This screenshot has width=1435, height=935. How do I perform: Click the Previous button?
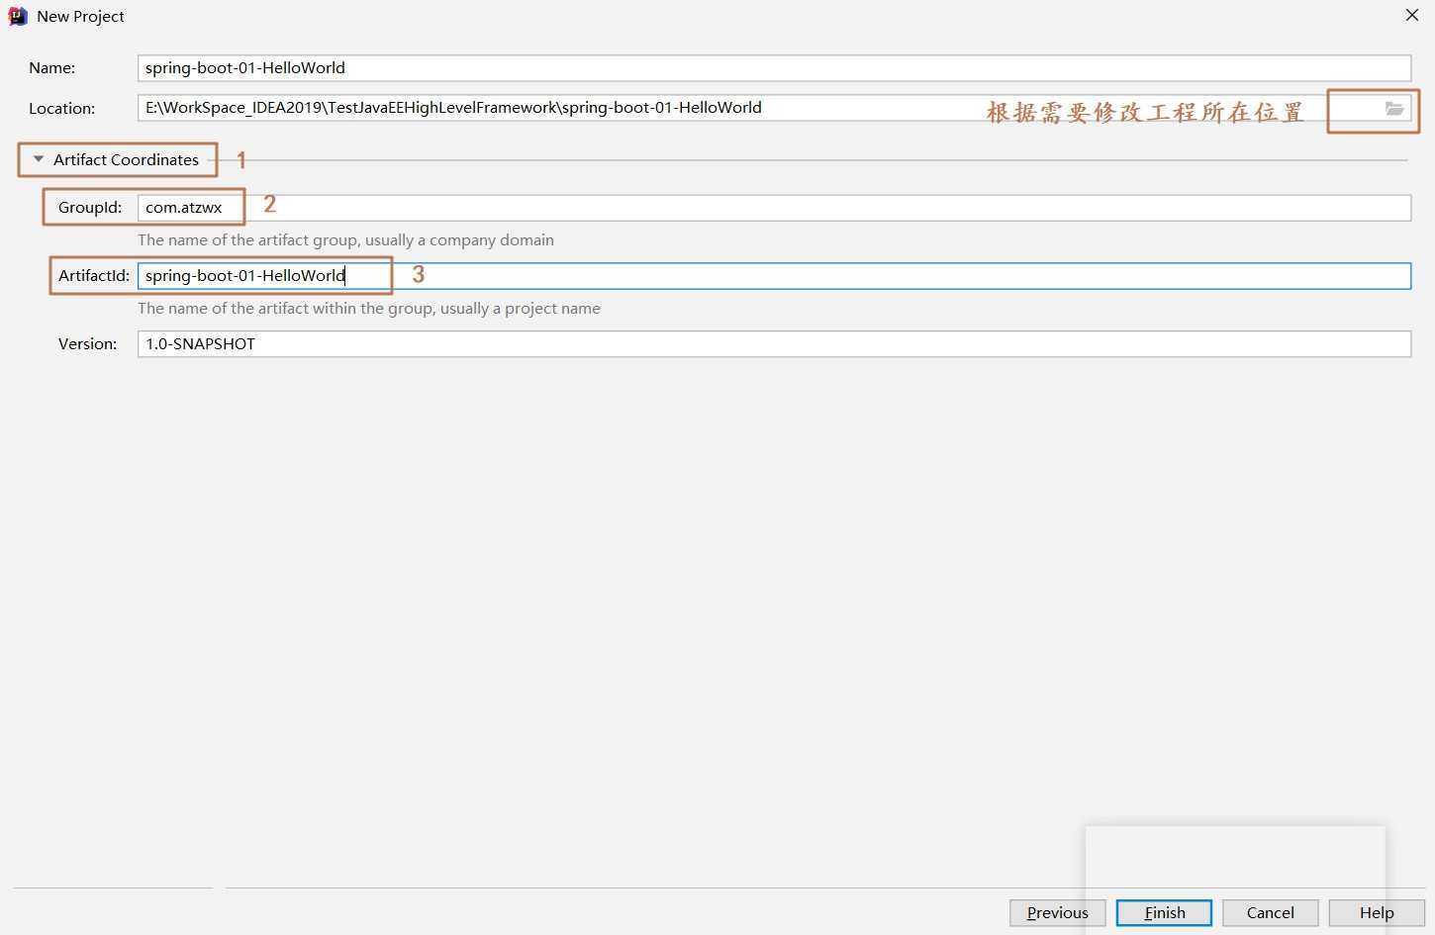pyautogui.click(x=1057, y=913)
